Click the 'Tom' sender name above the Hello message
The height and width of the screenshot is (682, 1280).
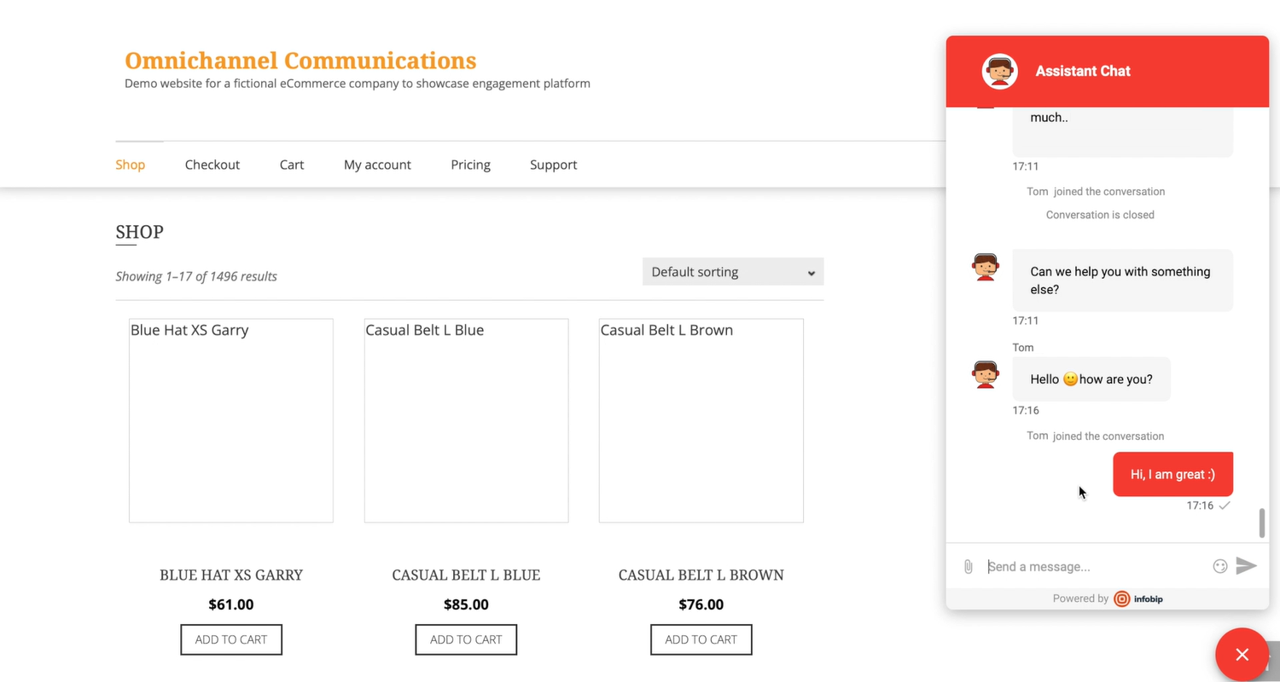1023,347
